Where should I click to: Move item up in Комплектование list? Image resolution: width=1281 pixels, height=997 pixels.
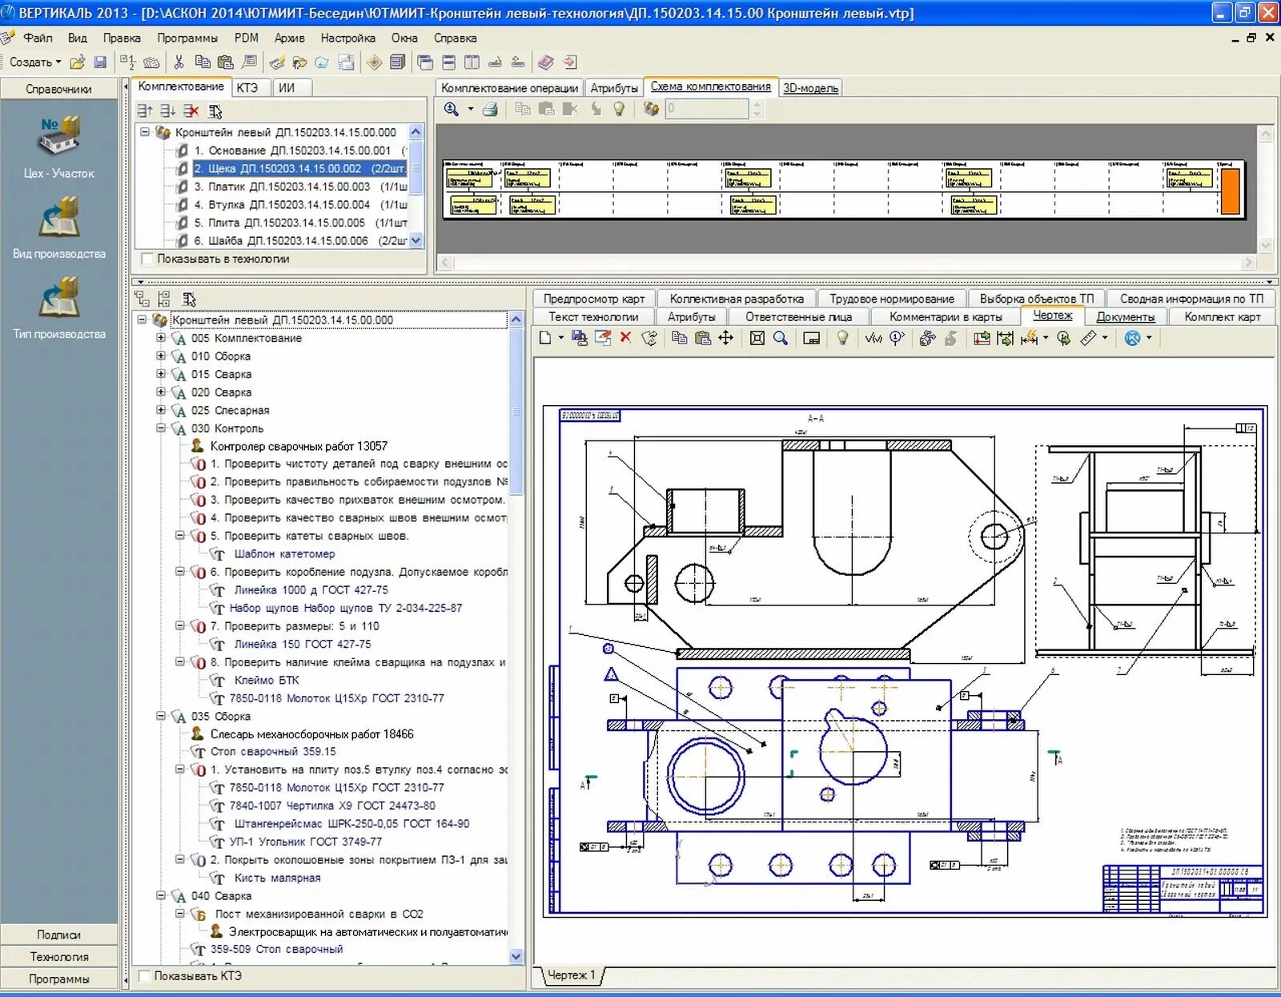tap(145, 111)
